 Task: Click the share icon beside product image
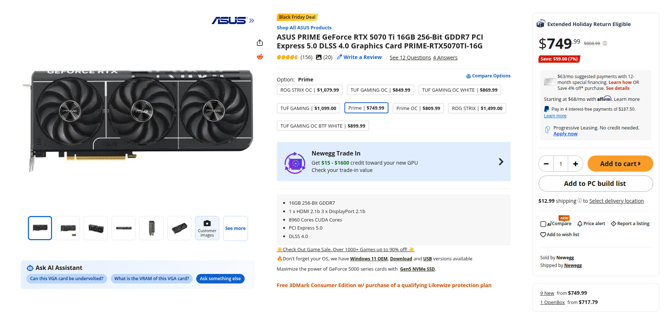coord(260,43)
